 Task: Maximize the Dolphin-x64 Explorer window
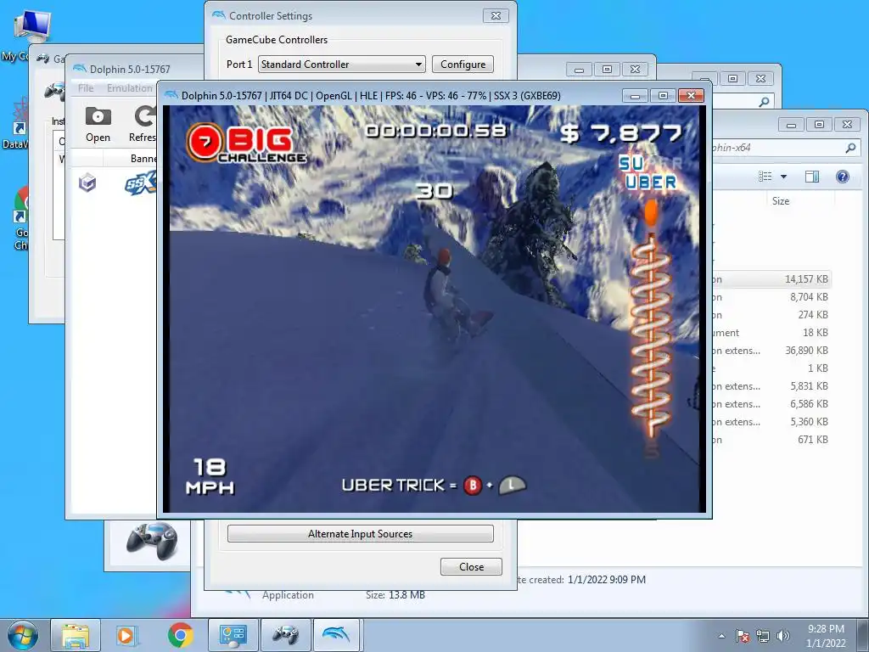tap(819, 125)
